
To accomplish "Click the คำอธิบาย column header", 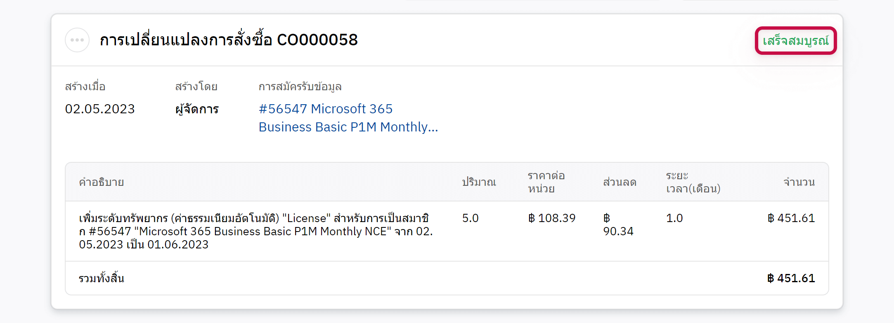I will tap(102, 182).
